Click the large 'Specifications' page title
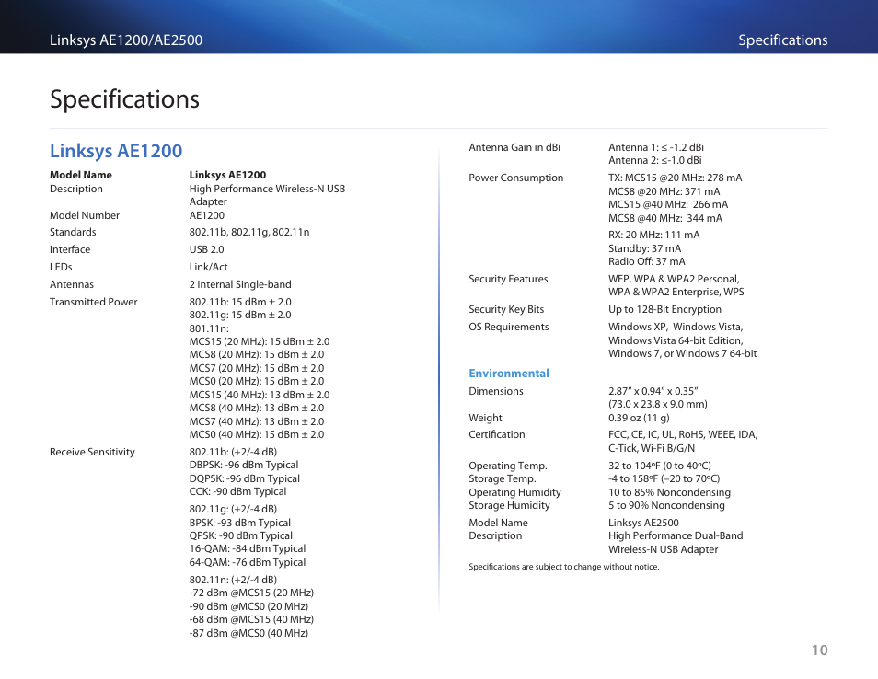The height and width of the screenshot is (679, 878). (124, 99)
